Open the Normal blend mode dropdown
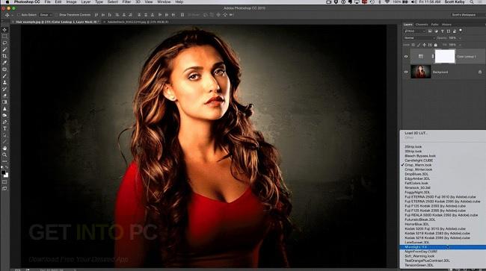The width and height of the screenshot is (486, 271). pos(419,38)
